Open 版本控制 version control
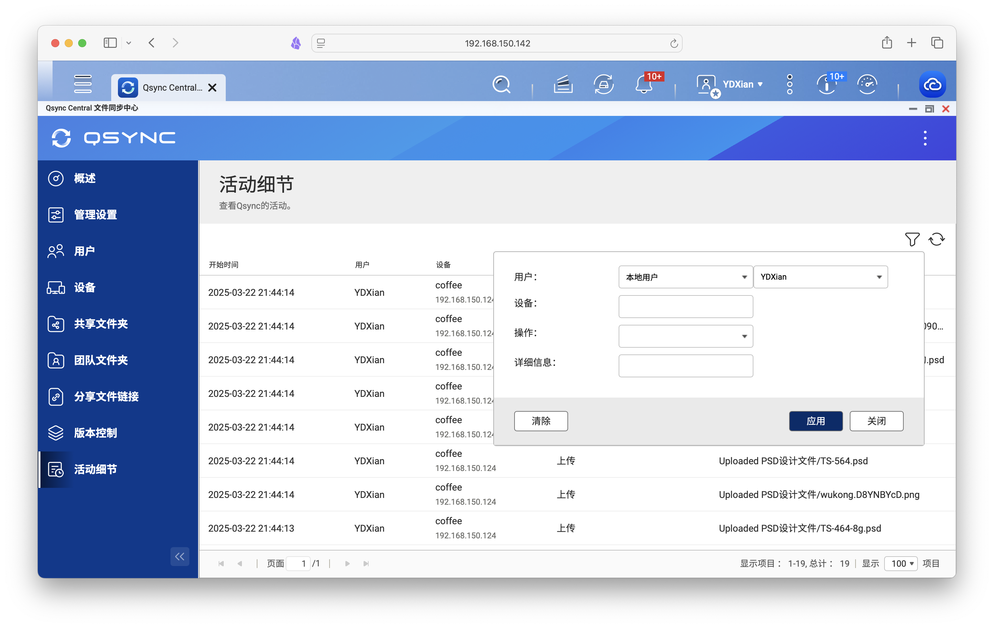This screenshot has width=994, height=628. [x=118, y=433]
